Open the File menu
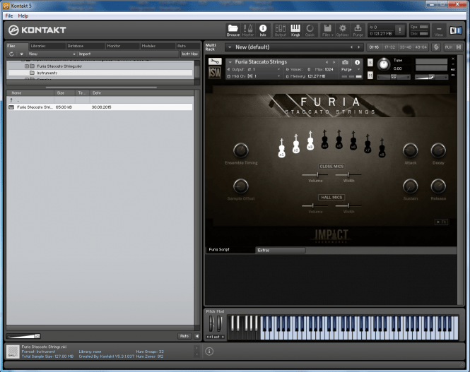470x372 pixels. point(9,16)
